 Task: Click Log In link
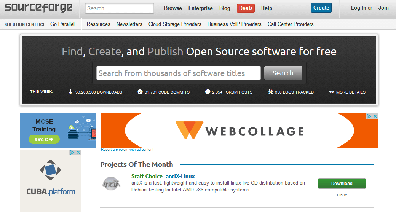(358, 8)
